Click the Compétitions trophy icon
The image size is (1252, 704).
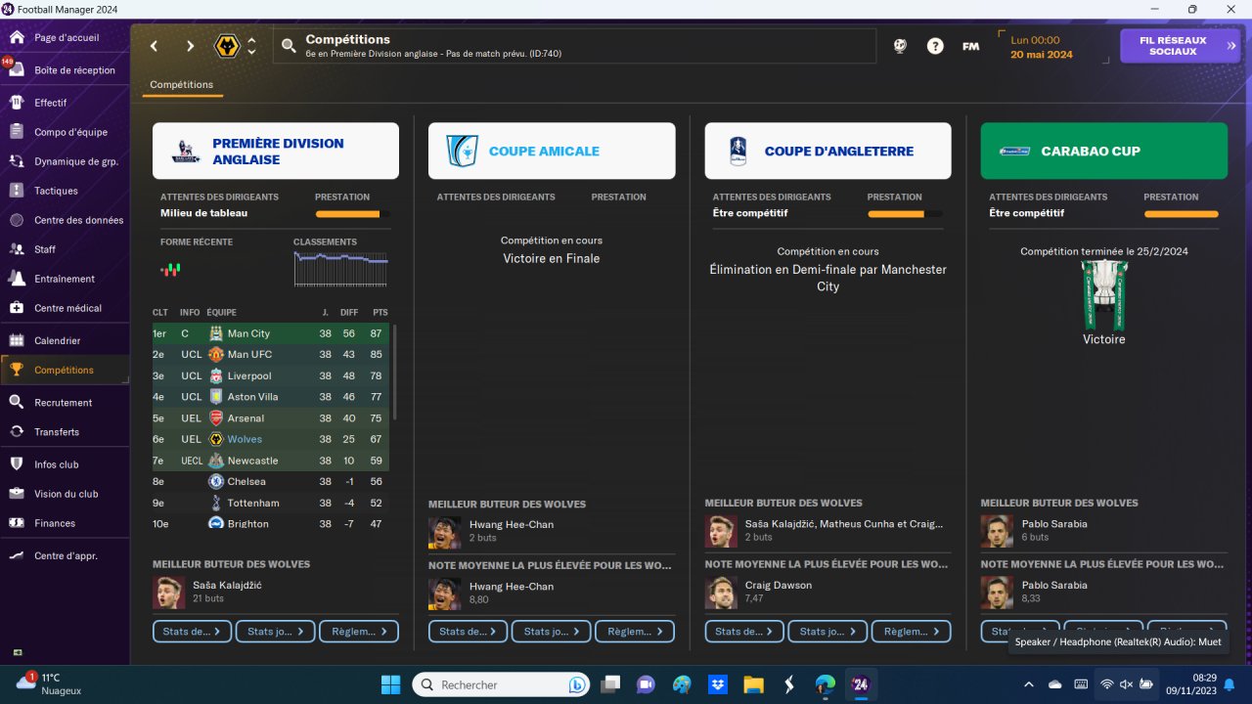point(17,370)
